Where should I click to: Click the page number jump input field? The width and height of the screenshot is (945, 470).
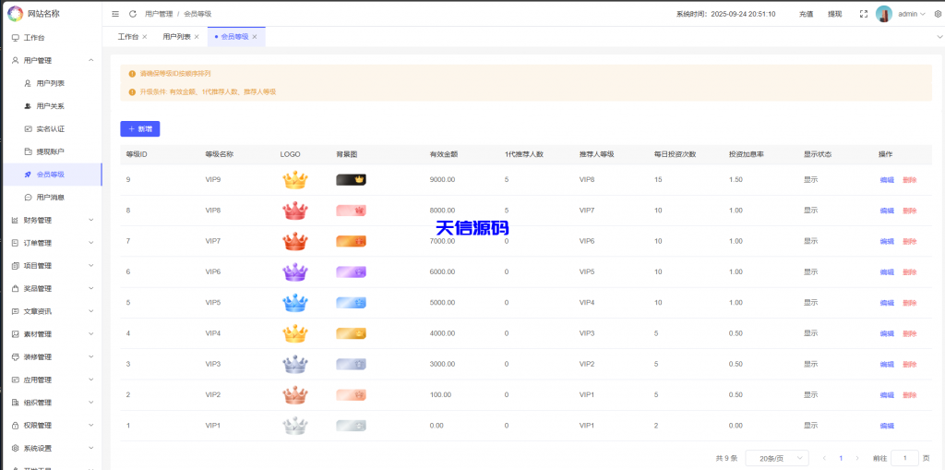click(x=904, y=458)
